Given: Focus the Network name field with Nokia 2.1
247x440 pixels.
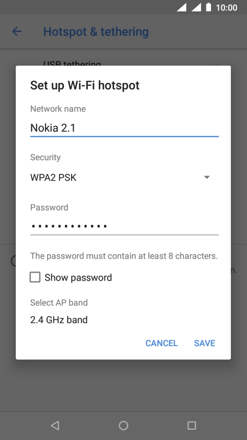Looking at the screenshot, I should [x=124, y=128].
